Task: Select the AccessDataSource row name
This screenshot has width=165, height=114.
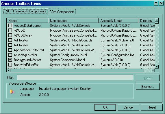Action: point(27,26)
